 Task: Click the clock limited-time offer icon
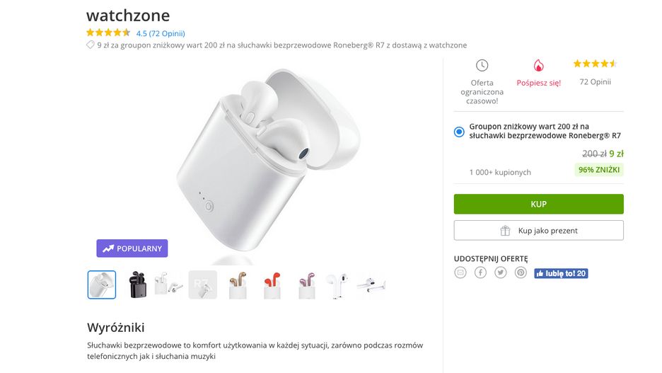click(482, 65)
